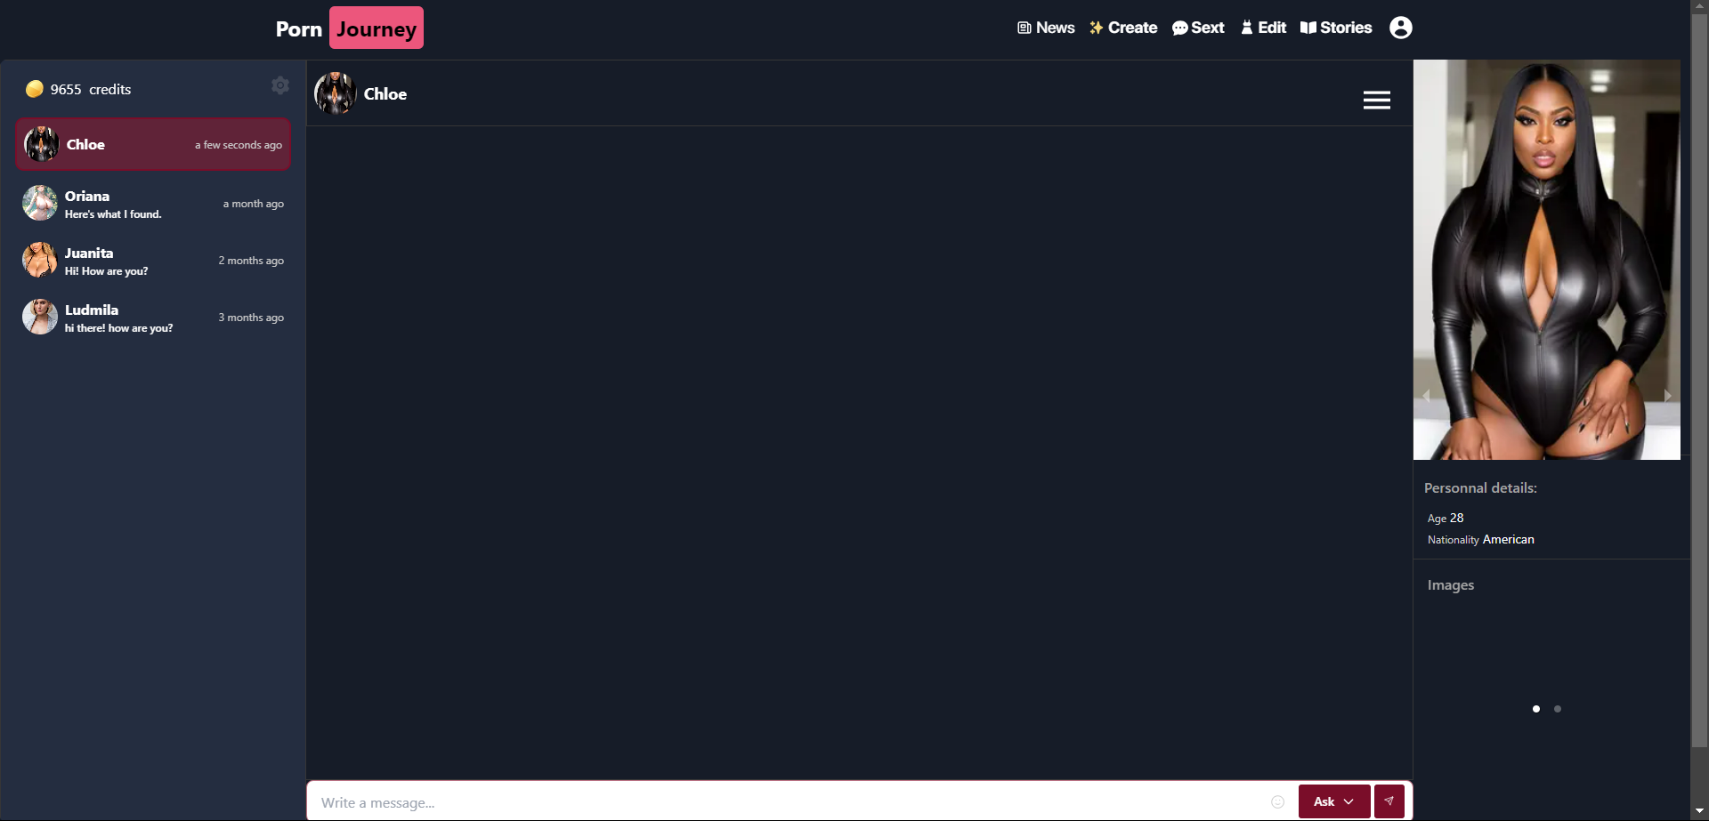Image resolution: width=1709 pixels, height=821 pixels.
Task: Click Oriana's avatar in the chat list
Action: click(40, 203)
